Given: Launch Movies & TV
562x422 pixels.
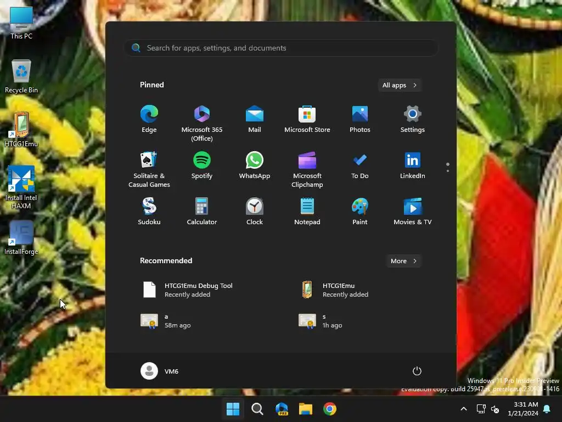Looking at the screenshot, I should pyautogui.click(x=413, y=212).
